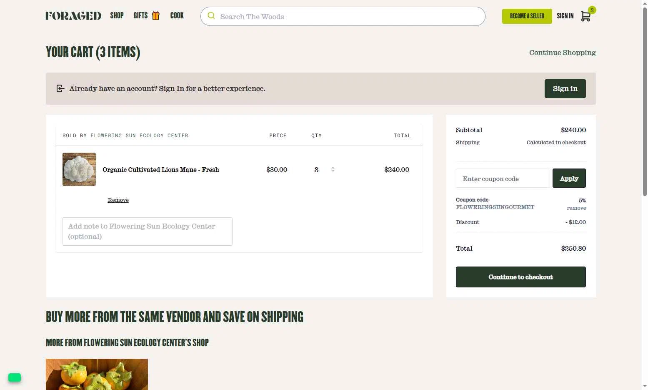Click the gift box icon
Screen dimensions: 648x390
coord(156,15)
